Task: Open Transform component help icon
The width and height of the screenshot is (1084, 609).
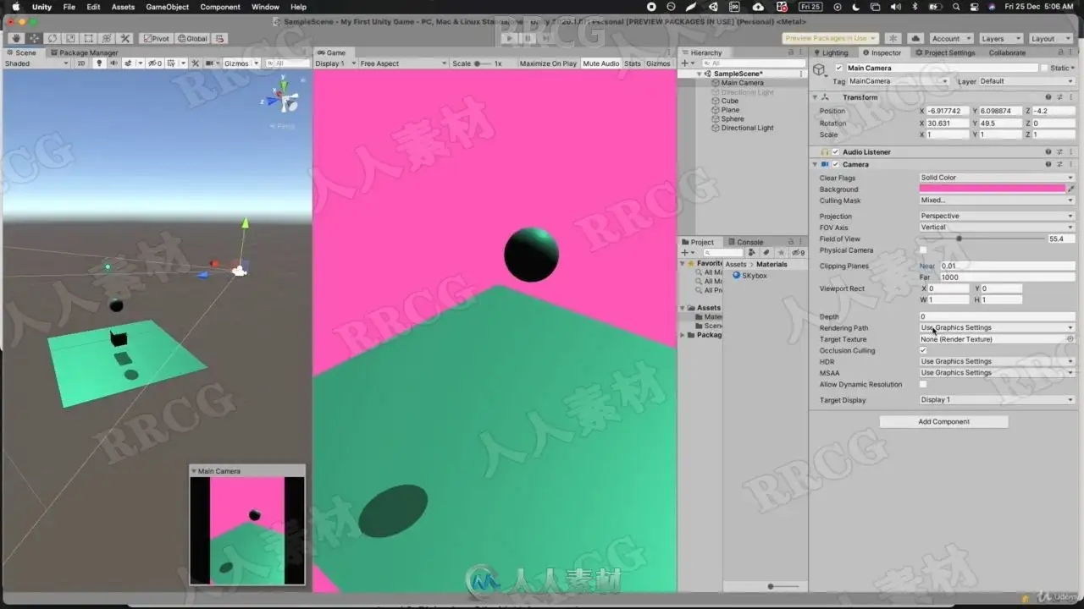Action: pyautogui.click(x=1048, y=97)
